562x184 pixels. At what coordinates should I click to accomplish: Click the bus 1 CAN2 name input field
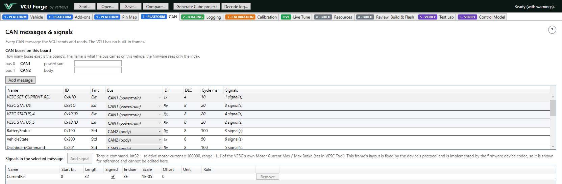tap(98, 70)
